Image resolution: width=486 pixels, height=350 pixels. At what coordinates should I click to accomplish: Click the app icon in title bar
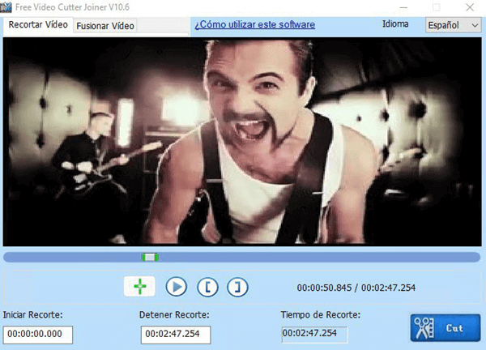click(7, 6)
